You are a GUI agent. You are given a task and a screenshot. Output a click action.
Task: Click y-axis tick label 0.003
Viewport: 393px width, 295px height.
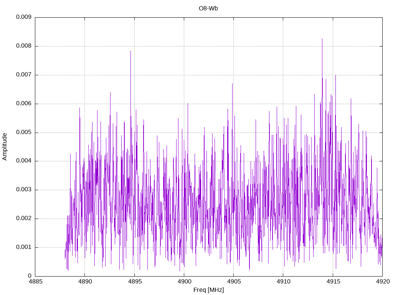[x=24, y=190]
